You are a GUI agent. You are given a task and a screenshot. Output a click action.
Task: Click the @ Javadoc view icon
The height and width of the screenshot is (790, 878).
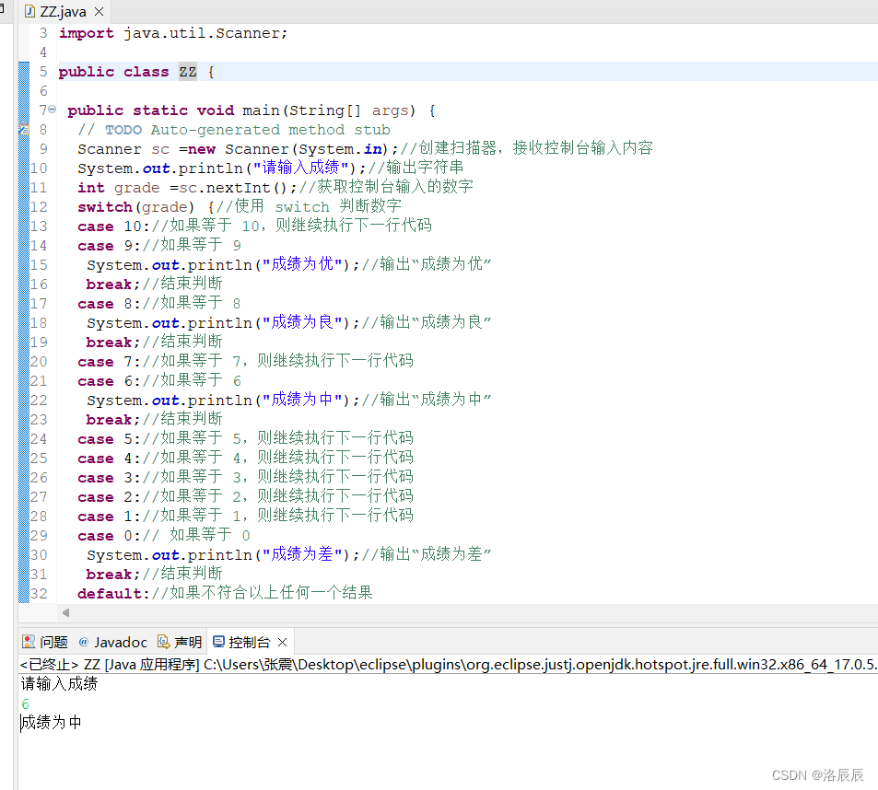pos(83,642)
